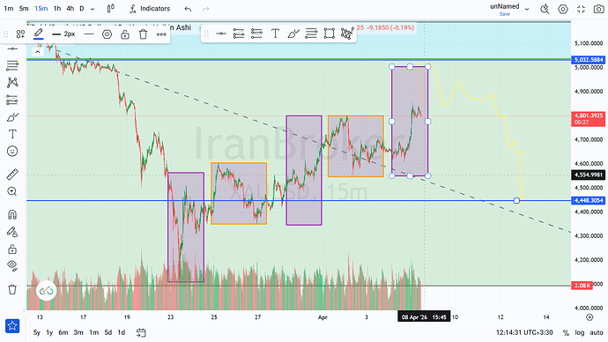This screenshot has width=608, height=342.
Task: Select the Measure ruler tool
Action: (12, 175)
